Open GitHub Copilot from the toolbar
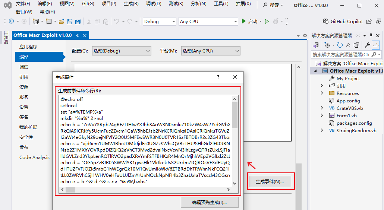The width and height of the screenshot is (384, 210). 343,22
